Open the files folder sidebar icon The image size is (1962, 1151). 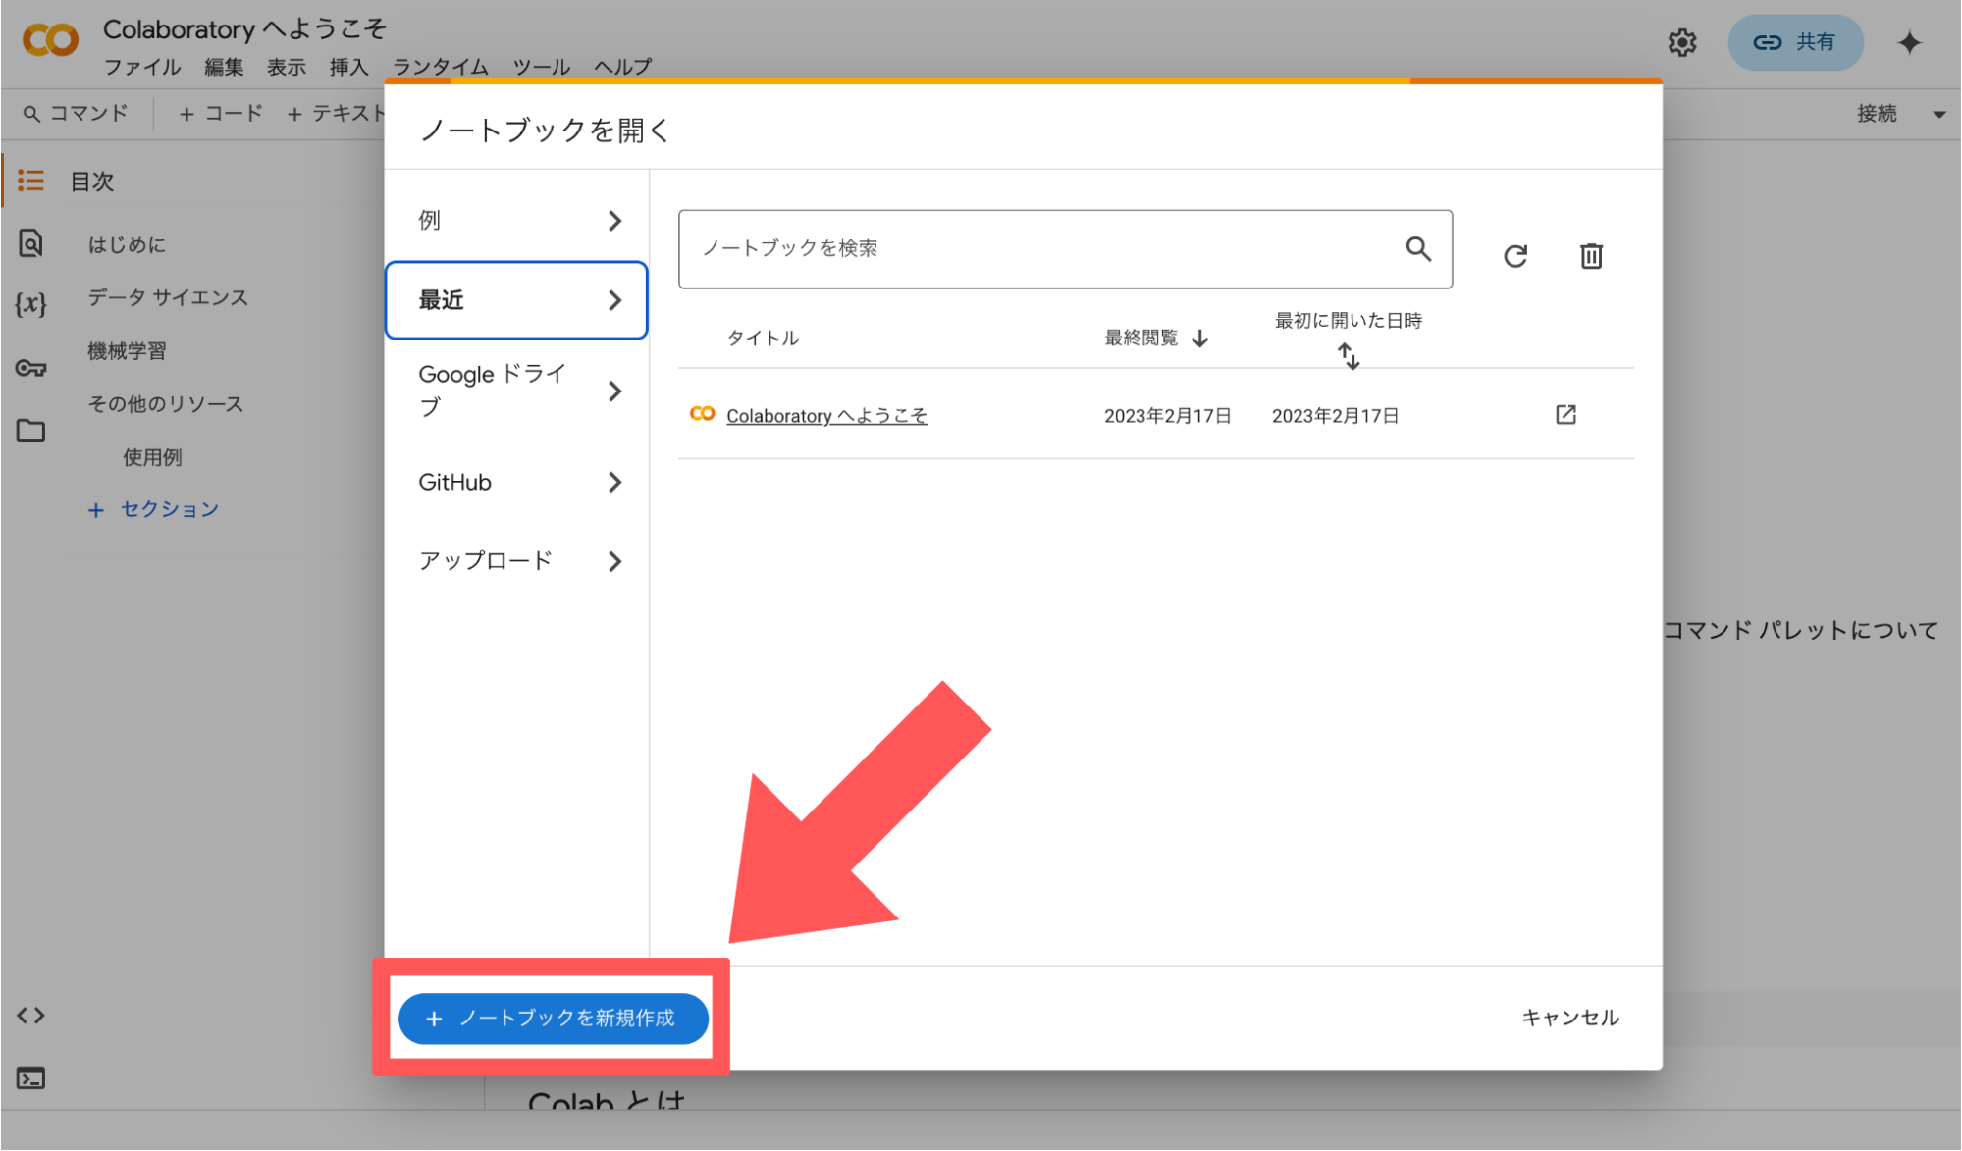click(30, 430)
